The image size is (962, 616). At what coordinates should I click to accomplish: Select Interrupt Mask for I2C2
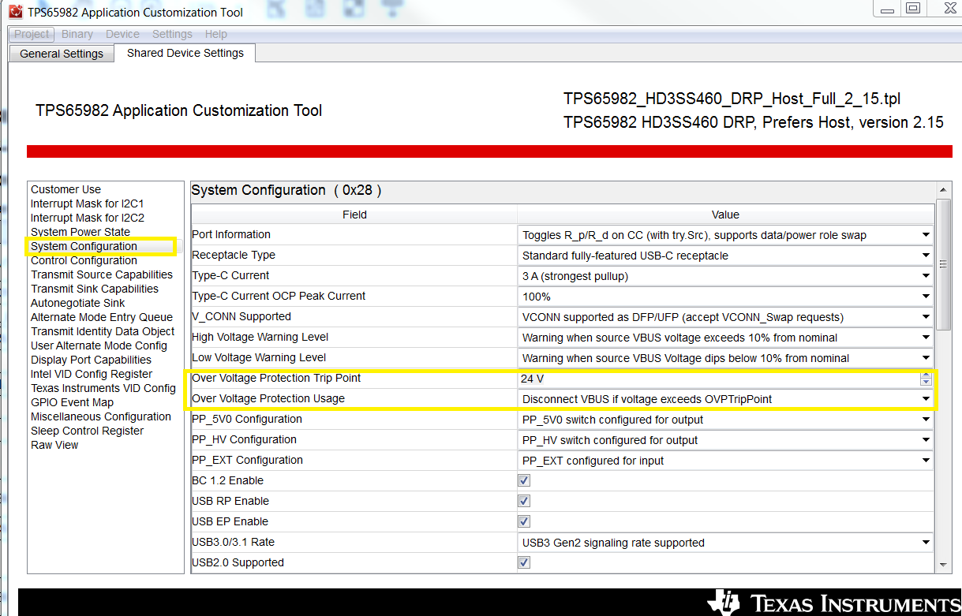point(88,218)
